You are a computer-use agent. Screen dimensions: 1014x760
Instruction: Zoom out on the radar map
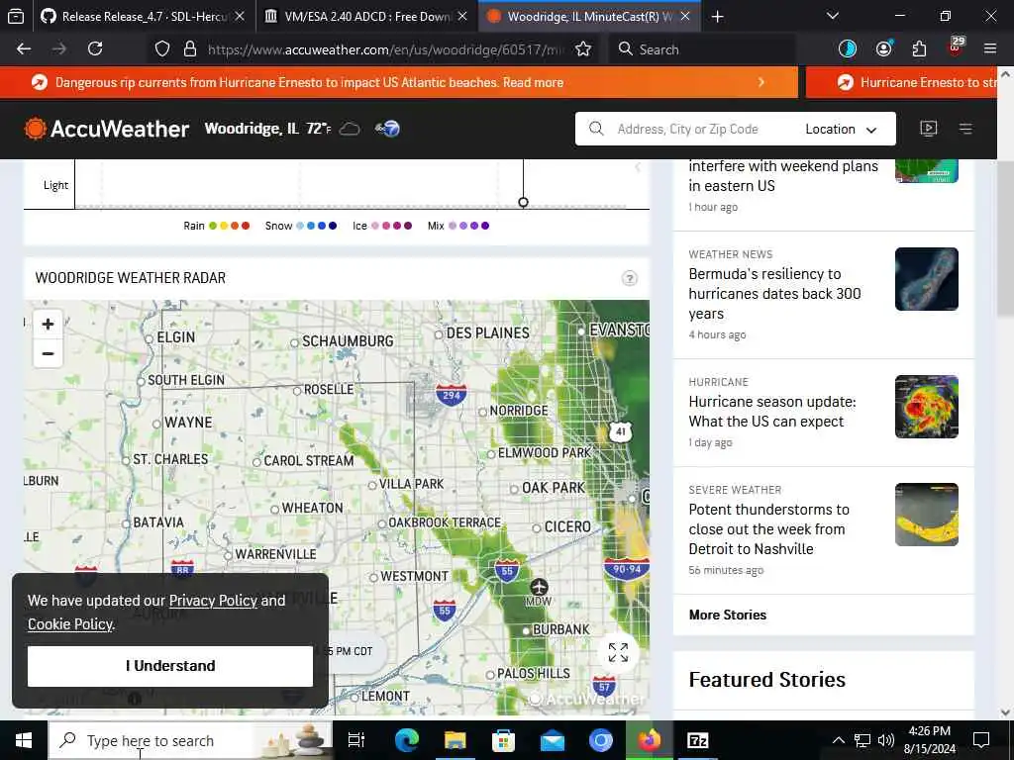pos(48,353)
